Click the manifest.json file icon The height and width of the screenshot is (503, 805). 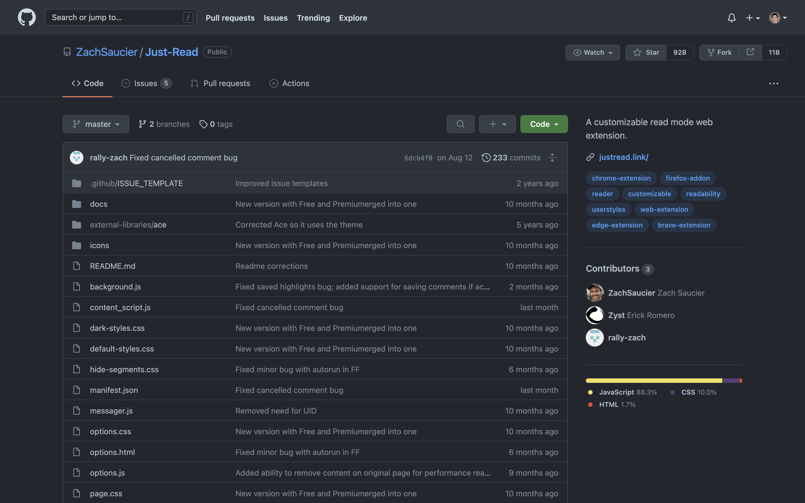[x=77, y=390]
